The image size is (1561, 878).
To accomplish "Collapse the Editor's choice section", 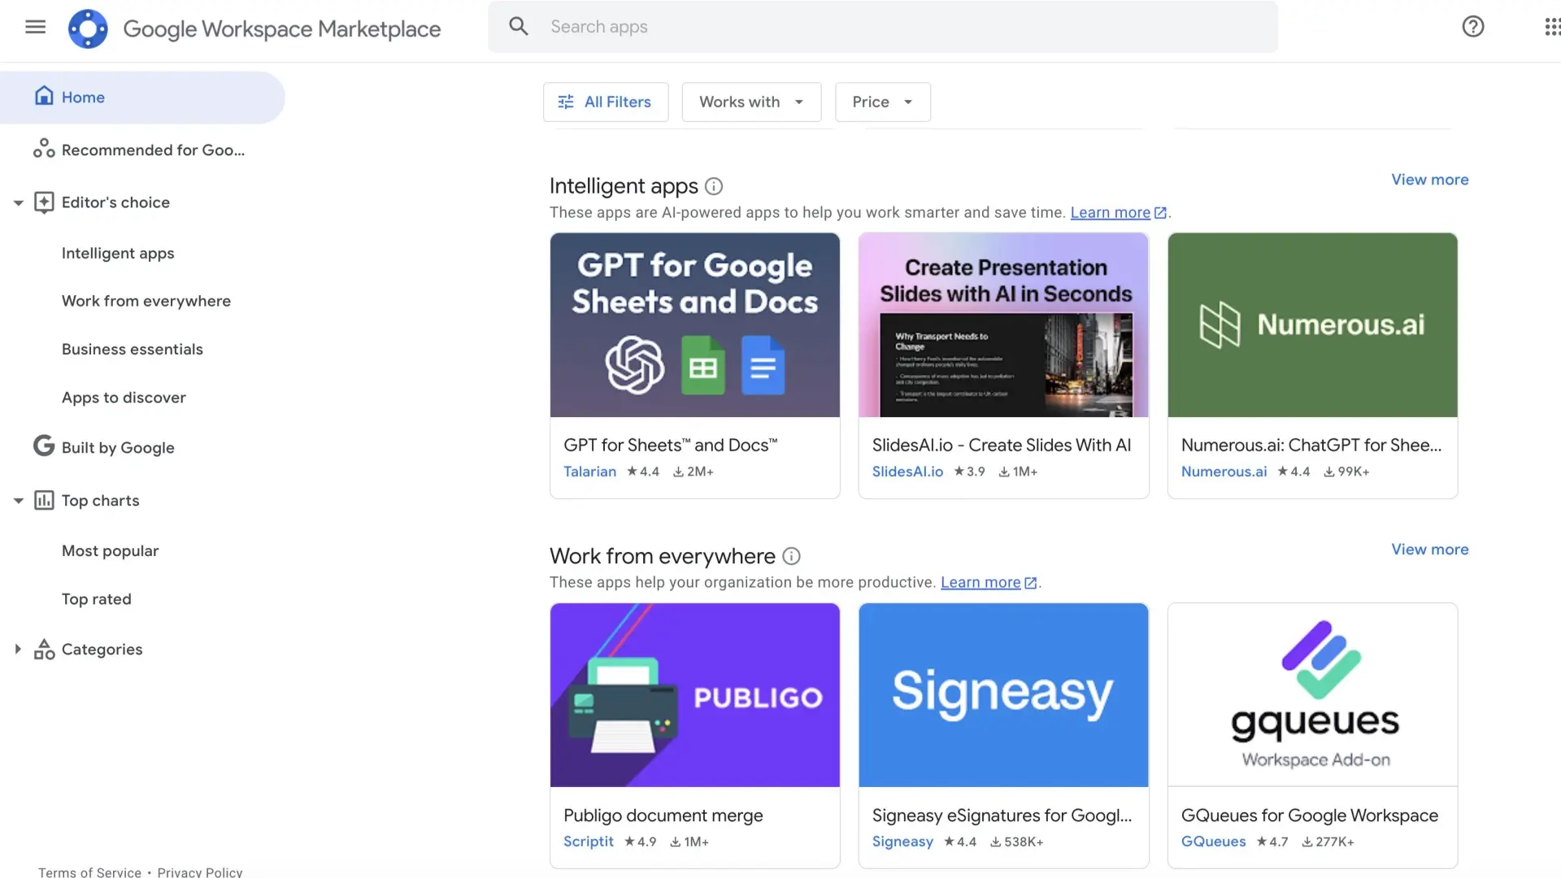I will click(x=18, y=202).
